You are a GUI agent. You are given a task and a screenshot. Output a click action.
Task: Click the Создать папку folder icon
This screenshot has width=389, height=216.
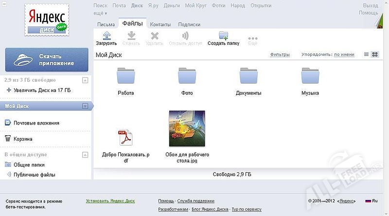[223, 36]
